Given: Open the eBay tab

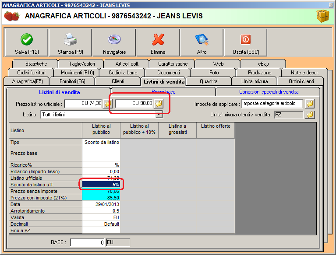Looking at the screenshot, I should (263, 64).
